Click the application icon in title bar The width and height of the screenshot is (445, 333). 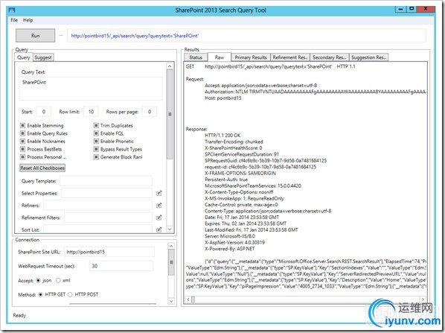(12, 10)
